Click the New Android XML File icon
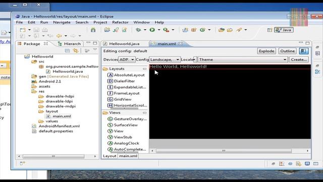Image resolution: width=323 pixels, height=182 pixels. [x=125, y=30]
